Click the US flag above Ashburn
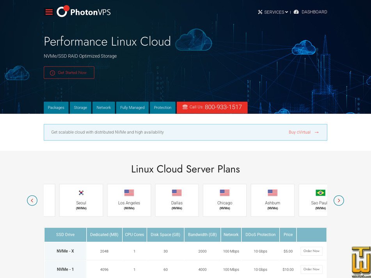The height and width of the screenshot is (278, 371). (273, 193)
